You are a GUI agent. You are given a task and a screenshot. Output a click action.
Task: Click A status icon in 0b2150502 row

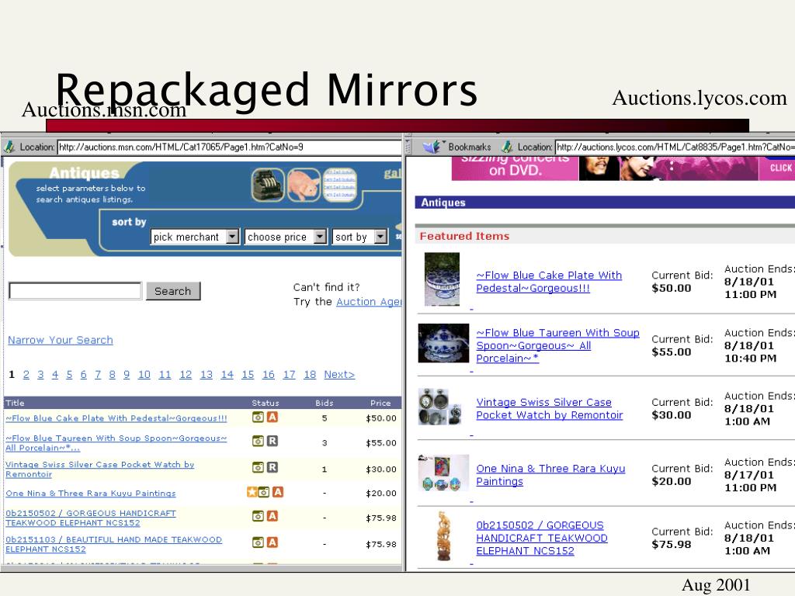click(273, 516)
